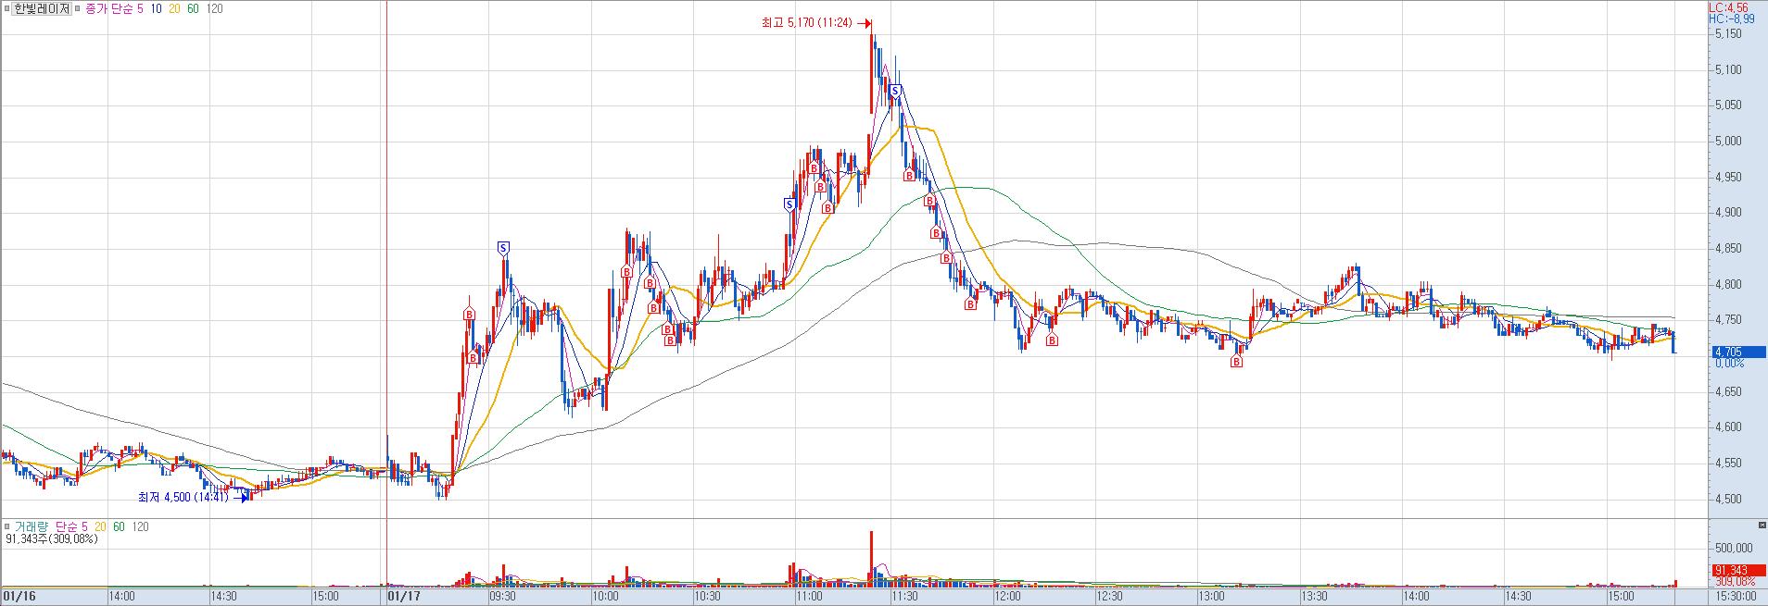Screen dimensions: 1768x606
Task: Select the price moving average 120 label
Action: pos(214,8)
